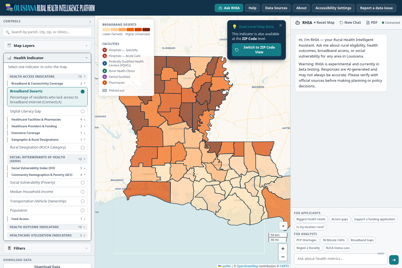The width and height of the screenshot is (402, 268).
Task: Send the chat message arrow button
Action: (394, 260)
